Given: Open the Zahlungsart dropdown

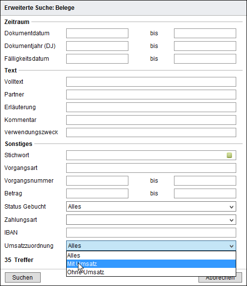Looking at the screenshot, I should click(x=151, y=220).
